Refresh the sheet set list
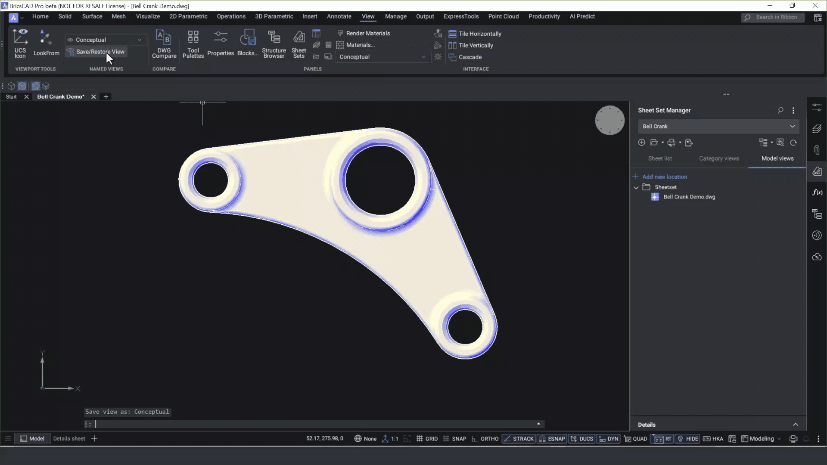The image size is (827, 465). [x=793, y=143]
